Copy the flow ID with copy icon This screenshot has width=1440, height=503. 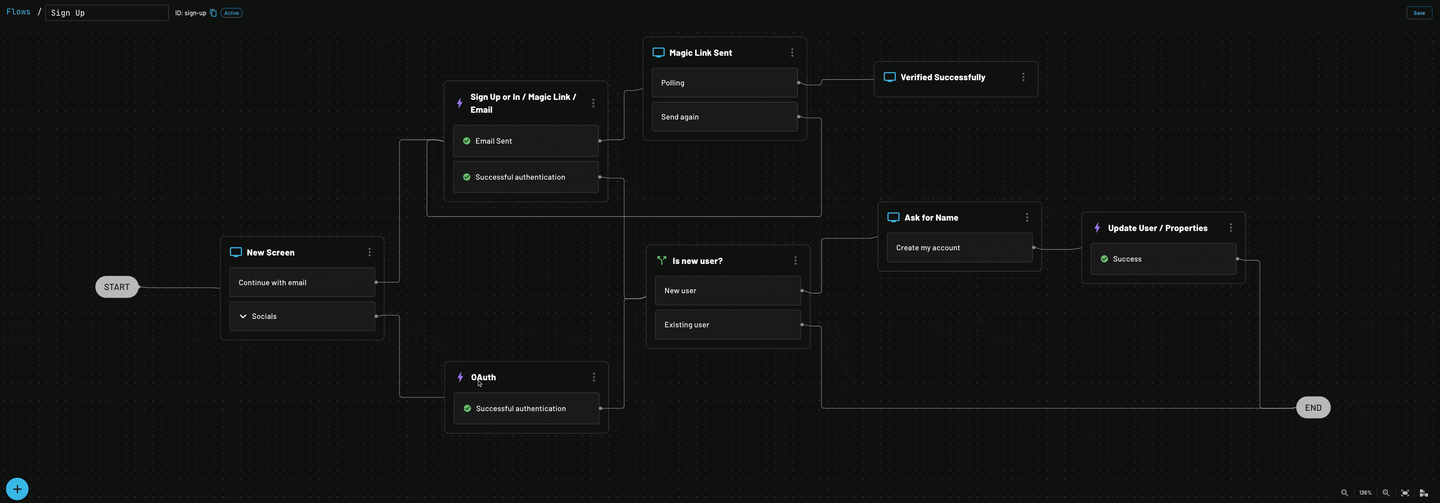[213, 13]
